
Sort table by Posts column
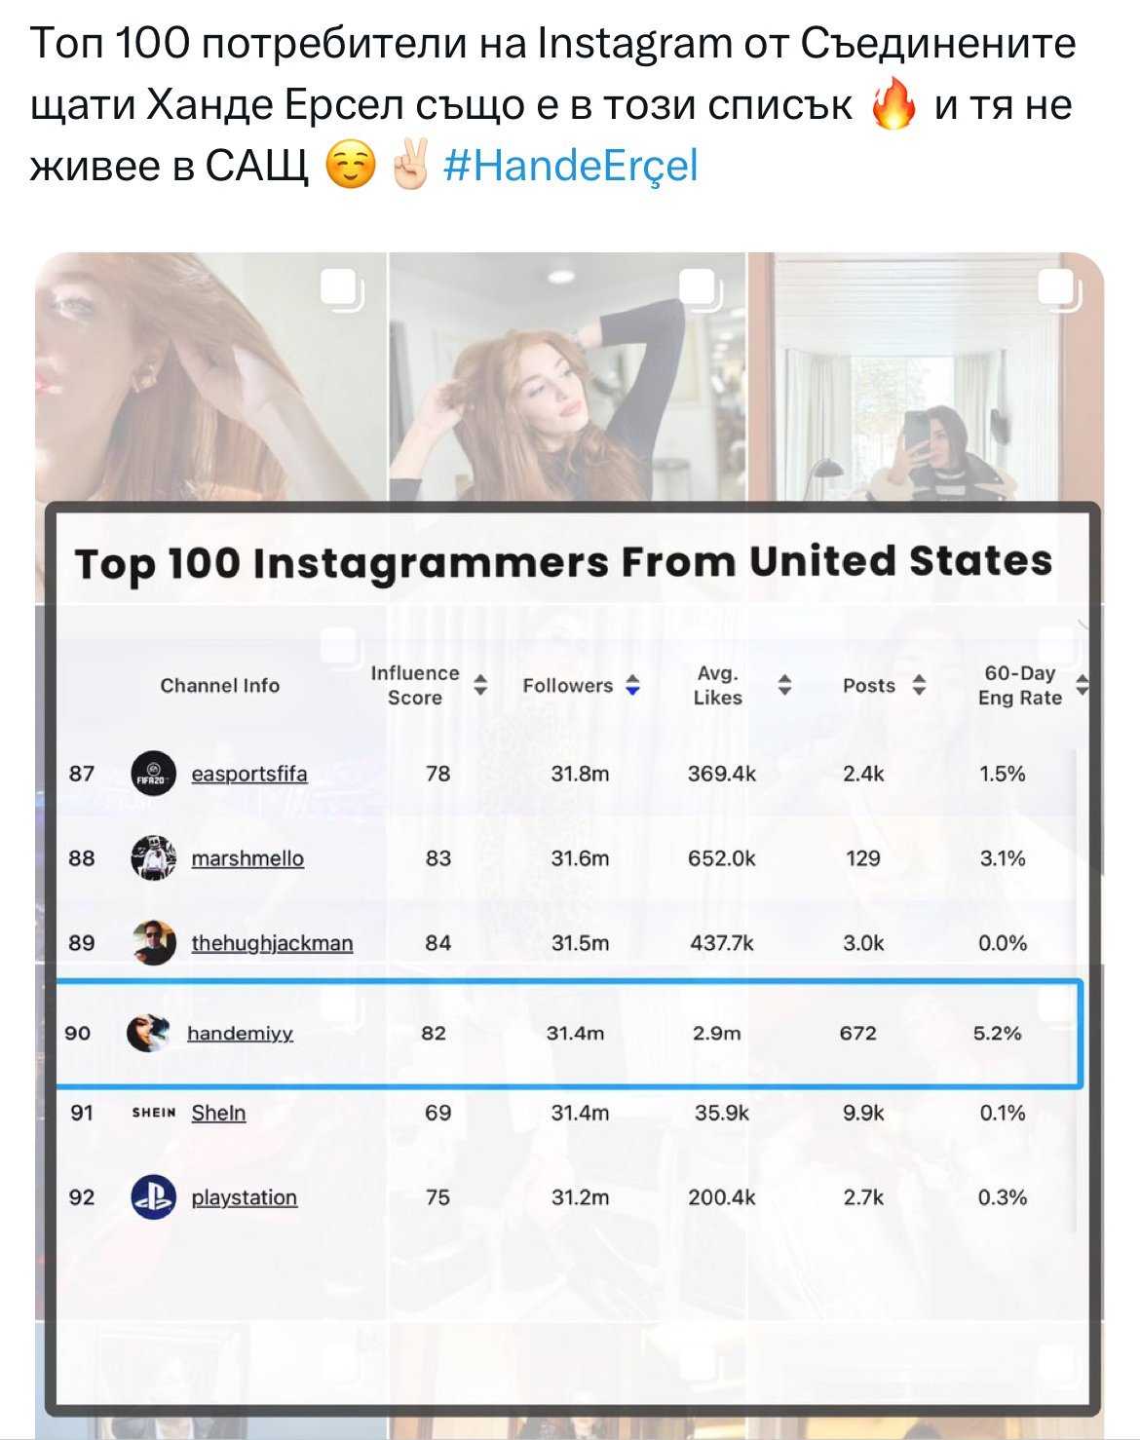pyautogui.click(x=918, y=685)
